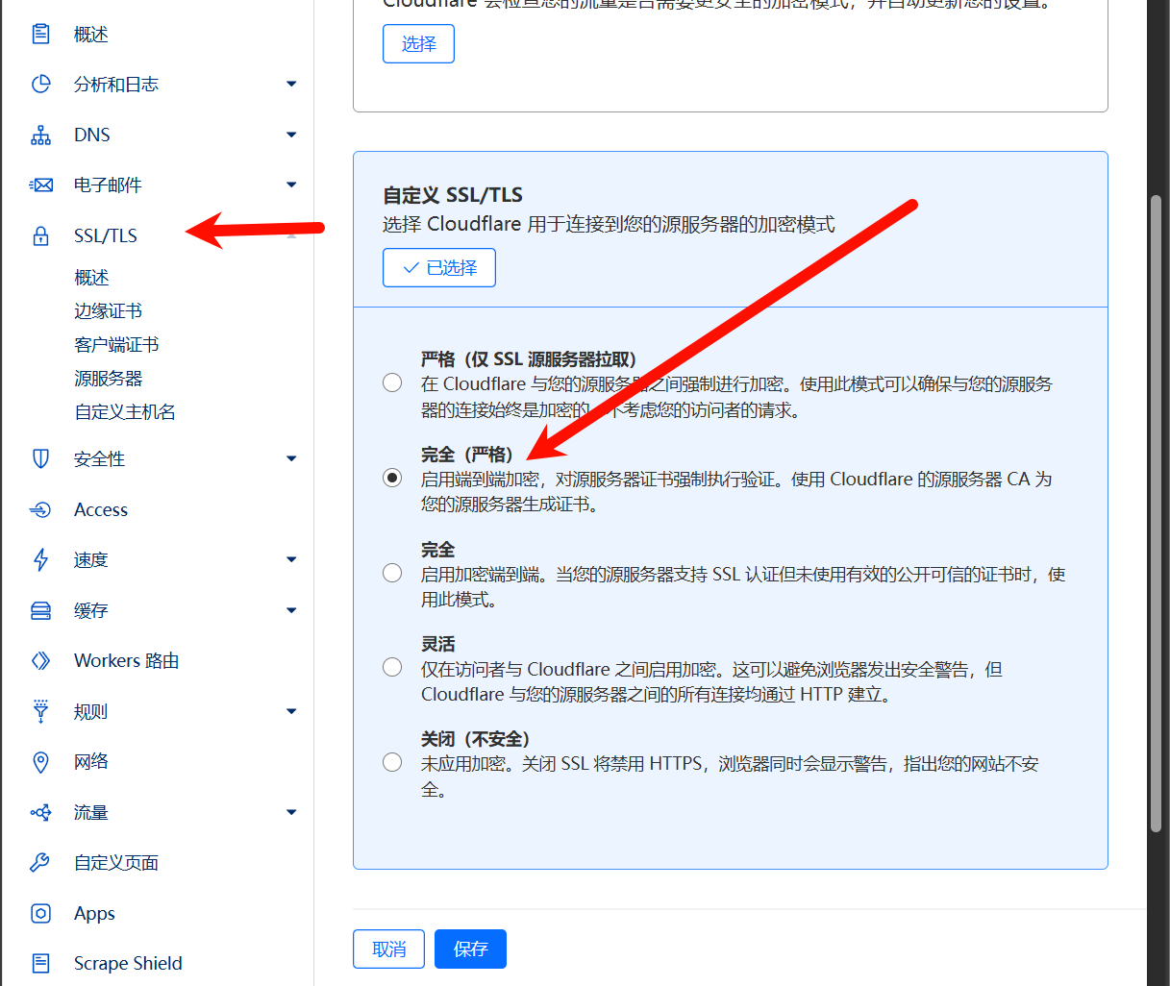
Task: Expand the 缓存 submenu arrow
Action: click(x=291, y=610)
